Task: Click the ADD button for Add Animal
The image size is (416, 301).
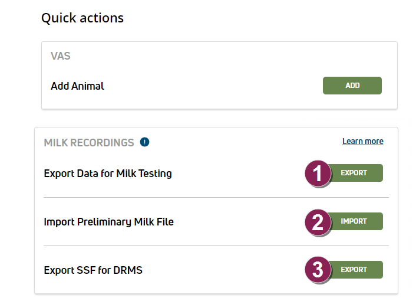Action: point(352,86)
